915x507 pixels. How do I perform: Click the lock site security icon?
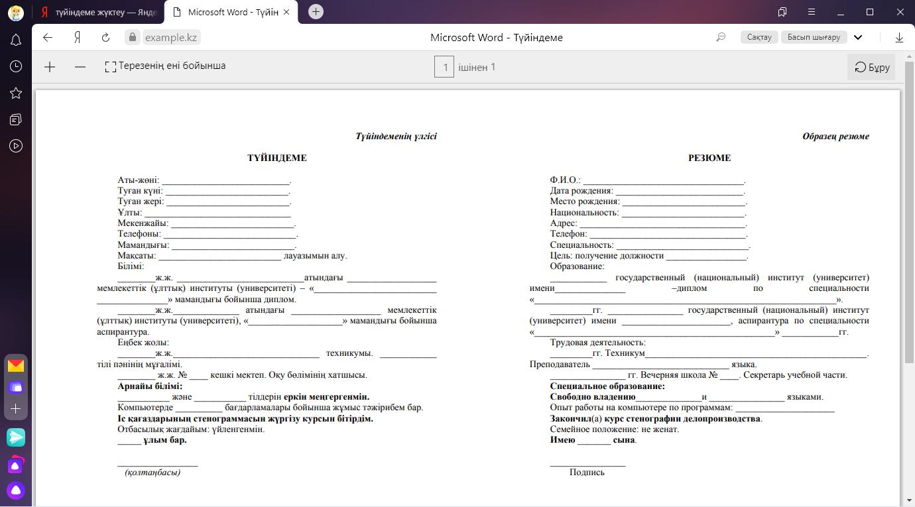click(x=133, y=38)
